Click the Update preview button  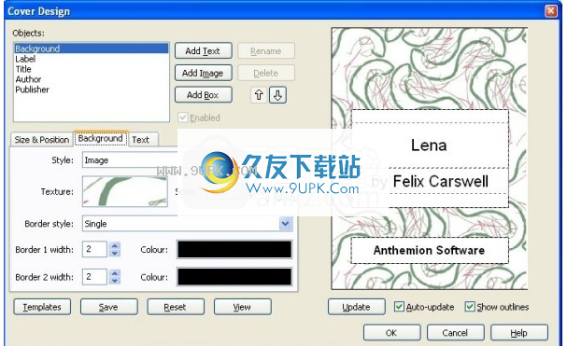pyautogui.click(x=357, y=307)
